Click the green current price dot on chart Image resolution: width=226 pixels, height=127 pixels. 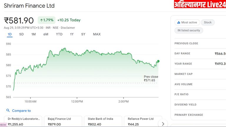(158, 61)
